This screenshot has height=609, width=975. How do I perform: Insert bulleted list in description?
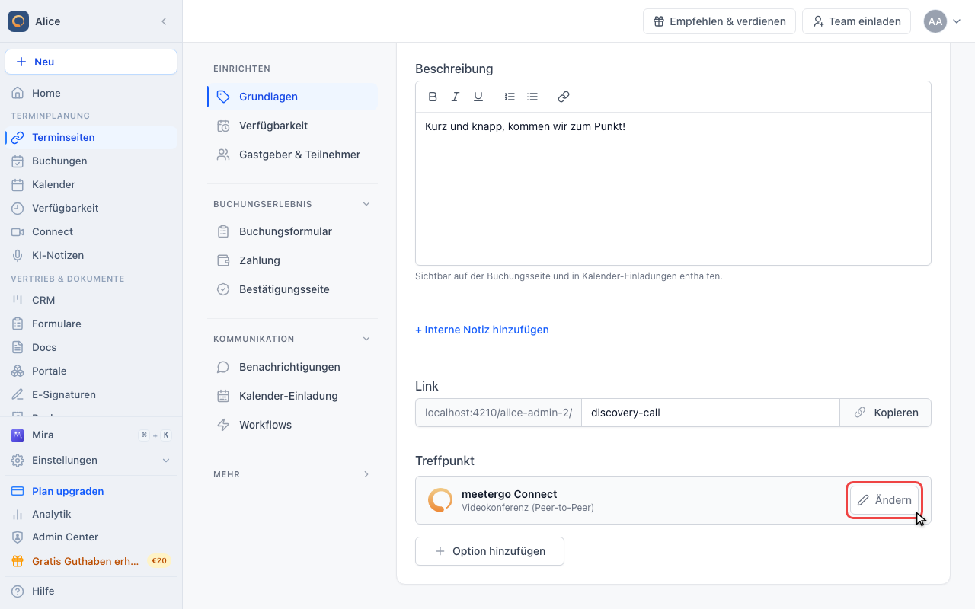(532, 97)
